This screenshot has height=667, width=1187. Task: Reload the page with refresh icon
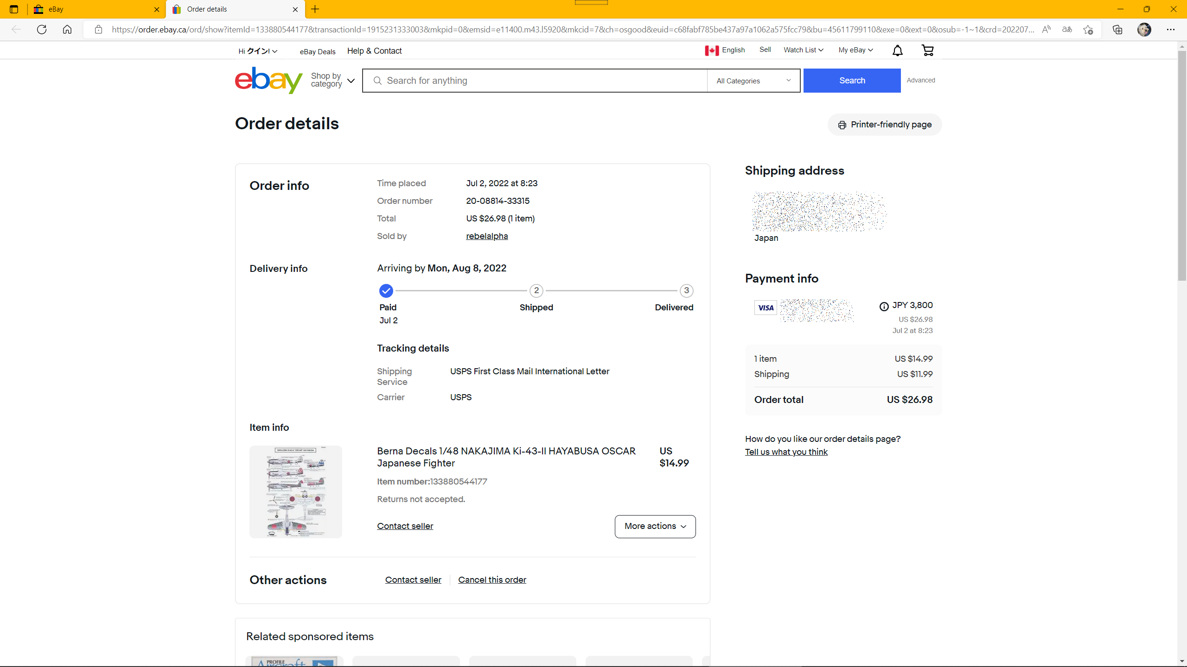click(x=42, y=30)
